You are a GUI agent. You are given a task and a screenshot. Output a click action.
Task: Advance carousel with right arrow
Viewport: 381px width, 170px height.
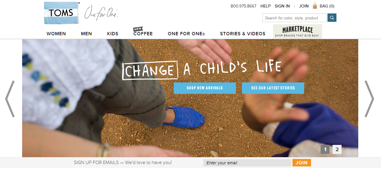point(369,99)
